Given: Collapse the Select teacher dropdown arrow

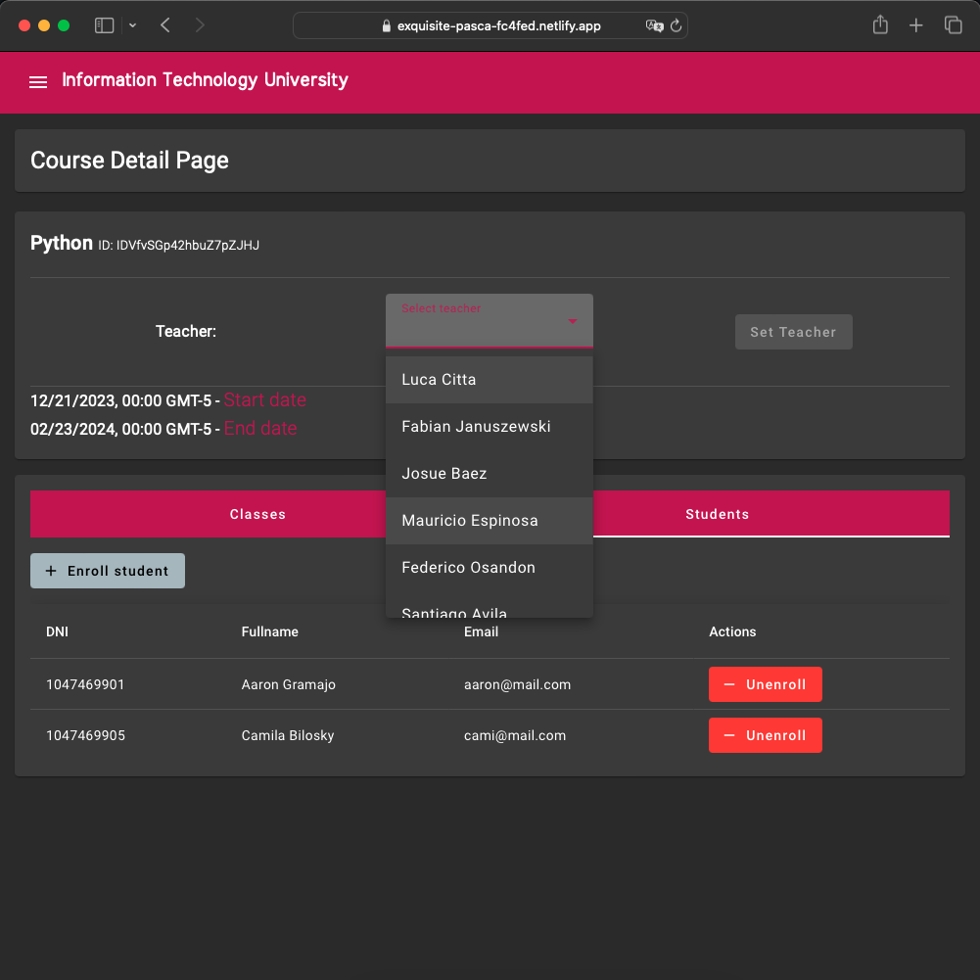Looking at the screenshot, I should coord(573,321).
